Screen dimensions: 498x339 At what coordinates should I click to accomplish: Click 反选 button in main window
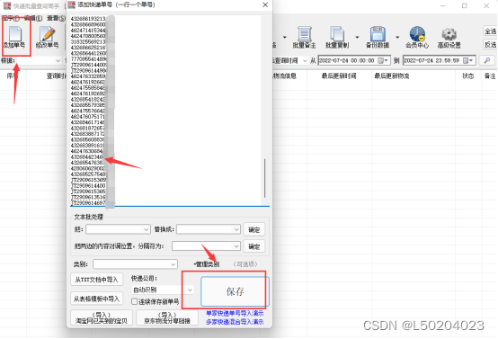(490, 44)
